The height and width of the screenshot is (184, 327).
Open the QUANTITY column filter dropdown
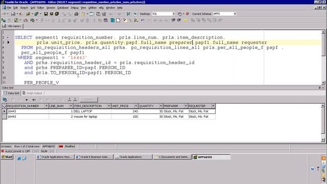pos(161,106)
